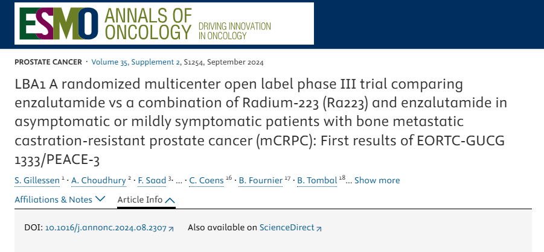Open the Volume 35, Supplement 2 link

(x=136, y=62)
